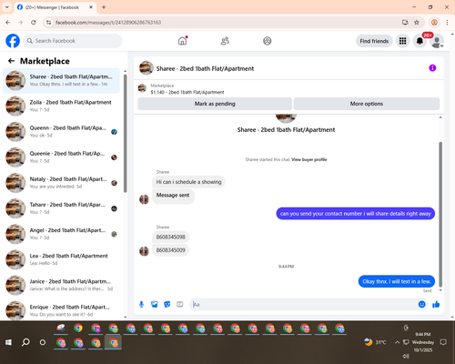Select the Messenger | Facebook tab
Viewport: 455px width, 364px height.
[x=56, y=7]
